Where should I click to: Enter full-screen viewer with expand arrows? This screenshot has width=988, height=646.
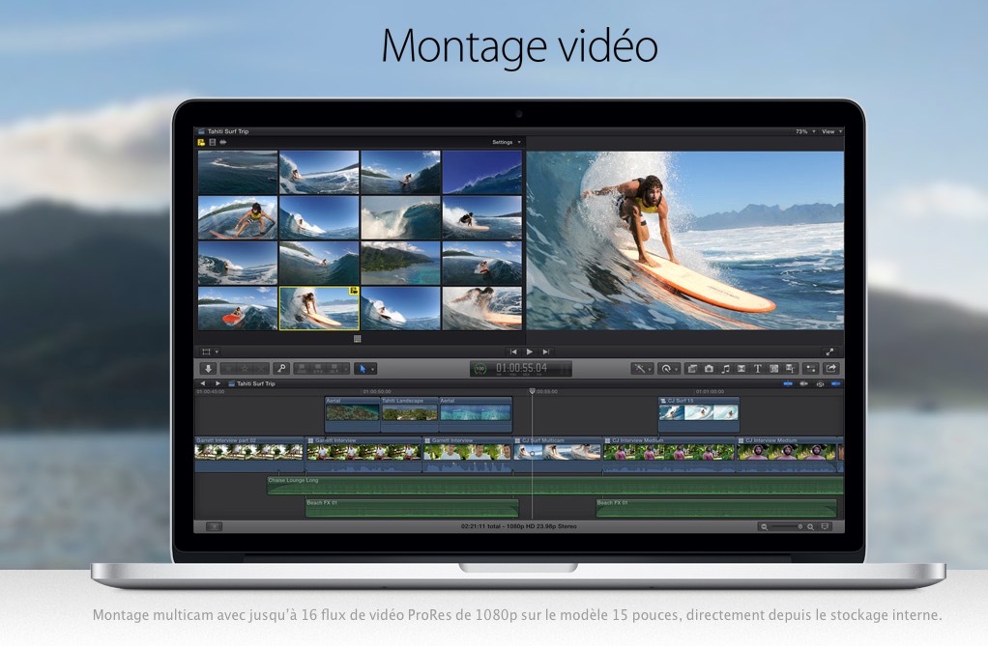[x=829, y=351]
